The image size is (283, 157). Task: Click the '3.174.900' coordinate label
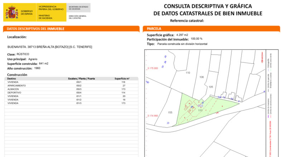point(153,116)
